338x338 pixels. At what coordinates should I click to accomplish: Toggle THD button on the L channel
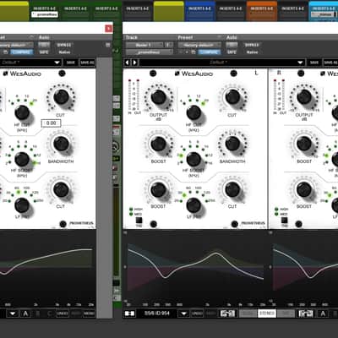click(139, 221)
